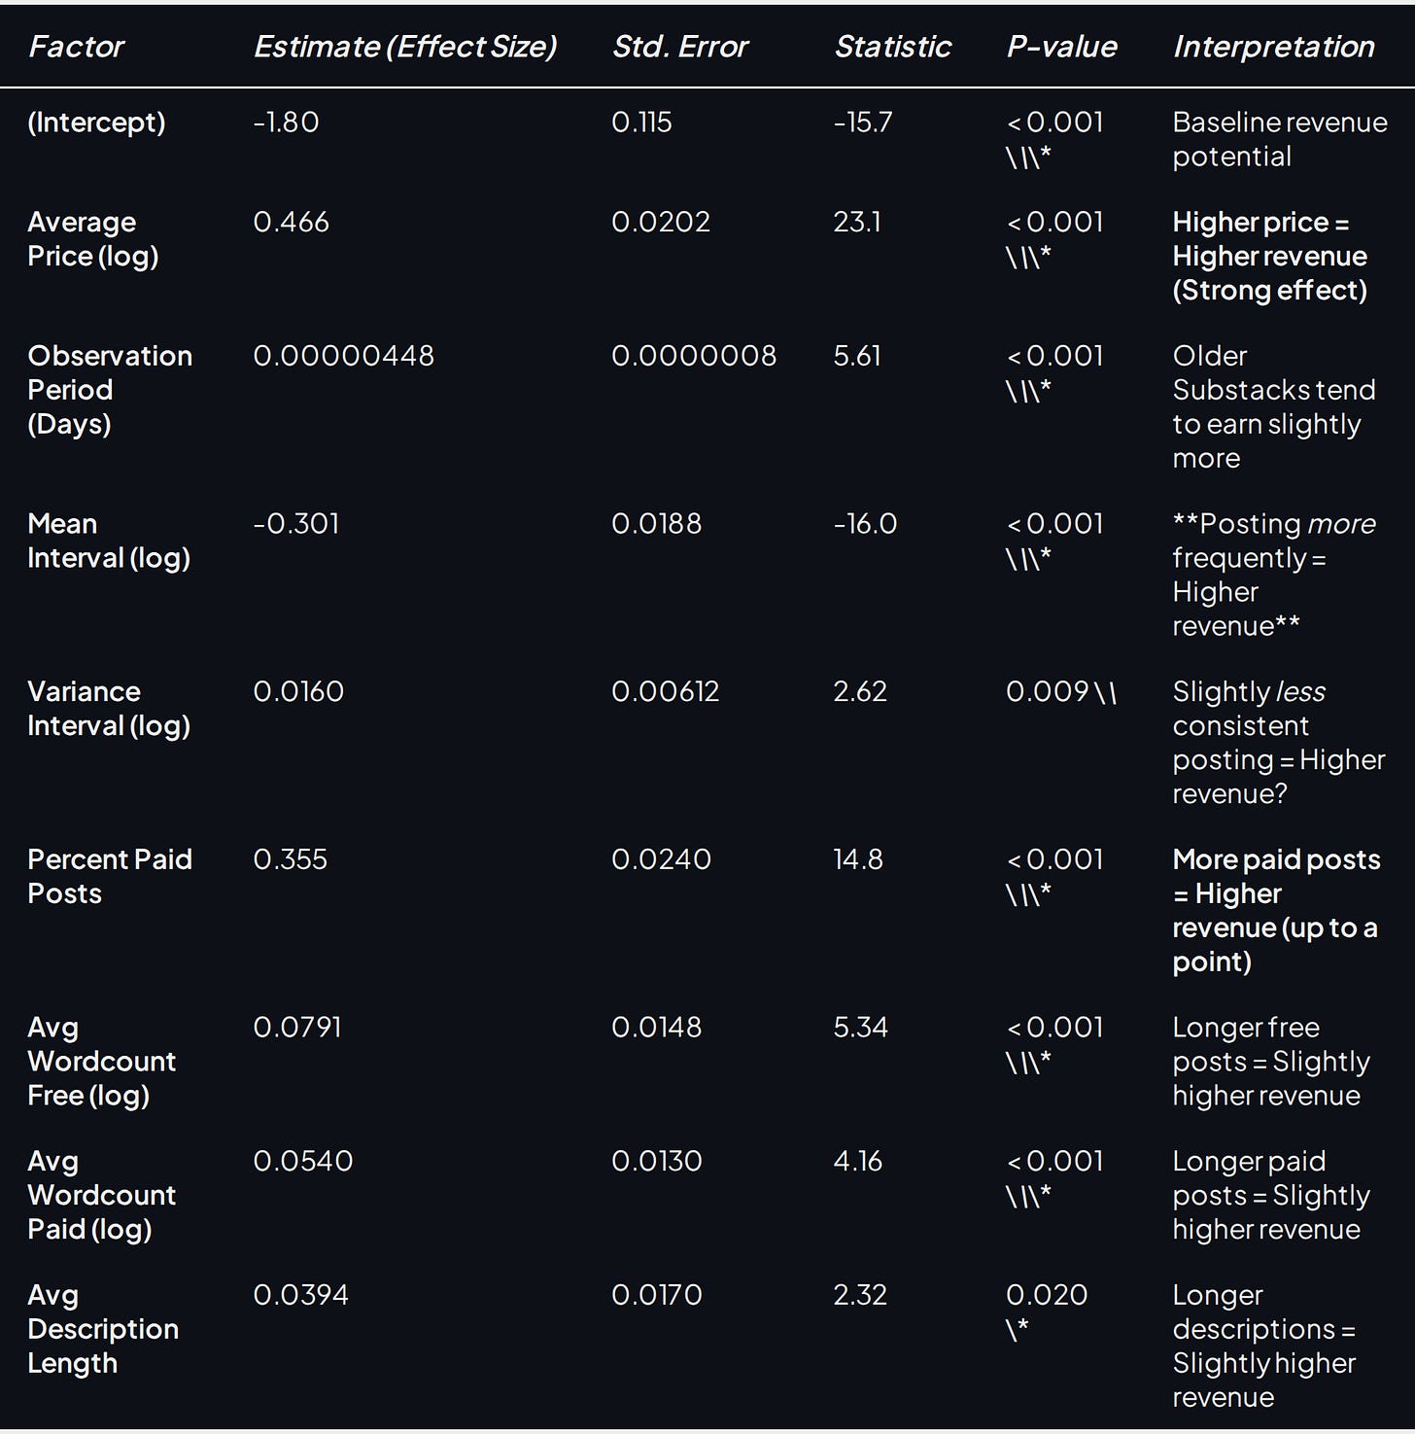Click the Avg Description Length cell
This screenshot has width=1415, height=1434.
point(103,1329)
